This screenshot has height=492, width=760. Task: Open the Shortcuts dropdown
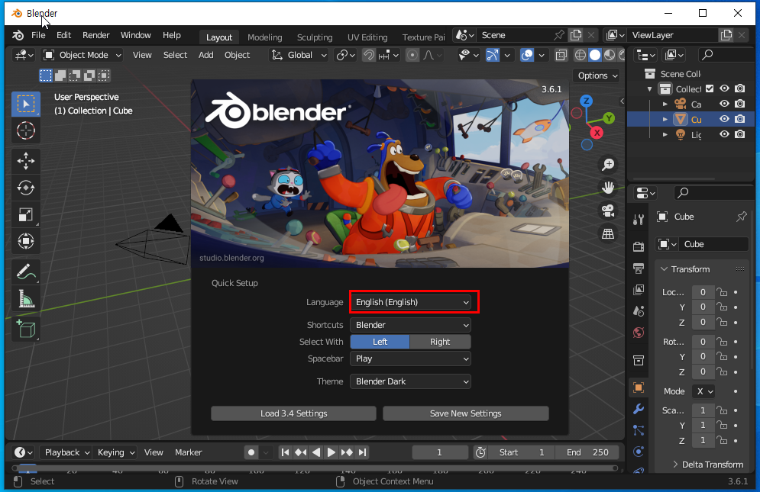pyautogui.click(x=410, y=325)
